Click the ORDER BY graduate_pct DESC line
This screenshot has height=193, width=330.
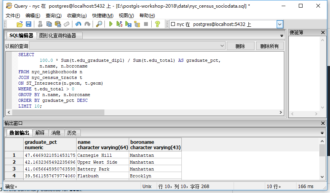53,100
